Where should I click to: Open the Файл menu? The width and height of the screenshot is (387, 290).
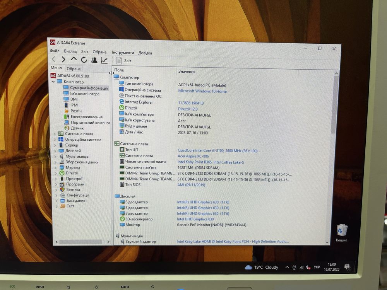pyautogui.click(x=55, y=51)
